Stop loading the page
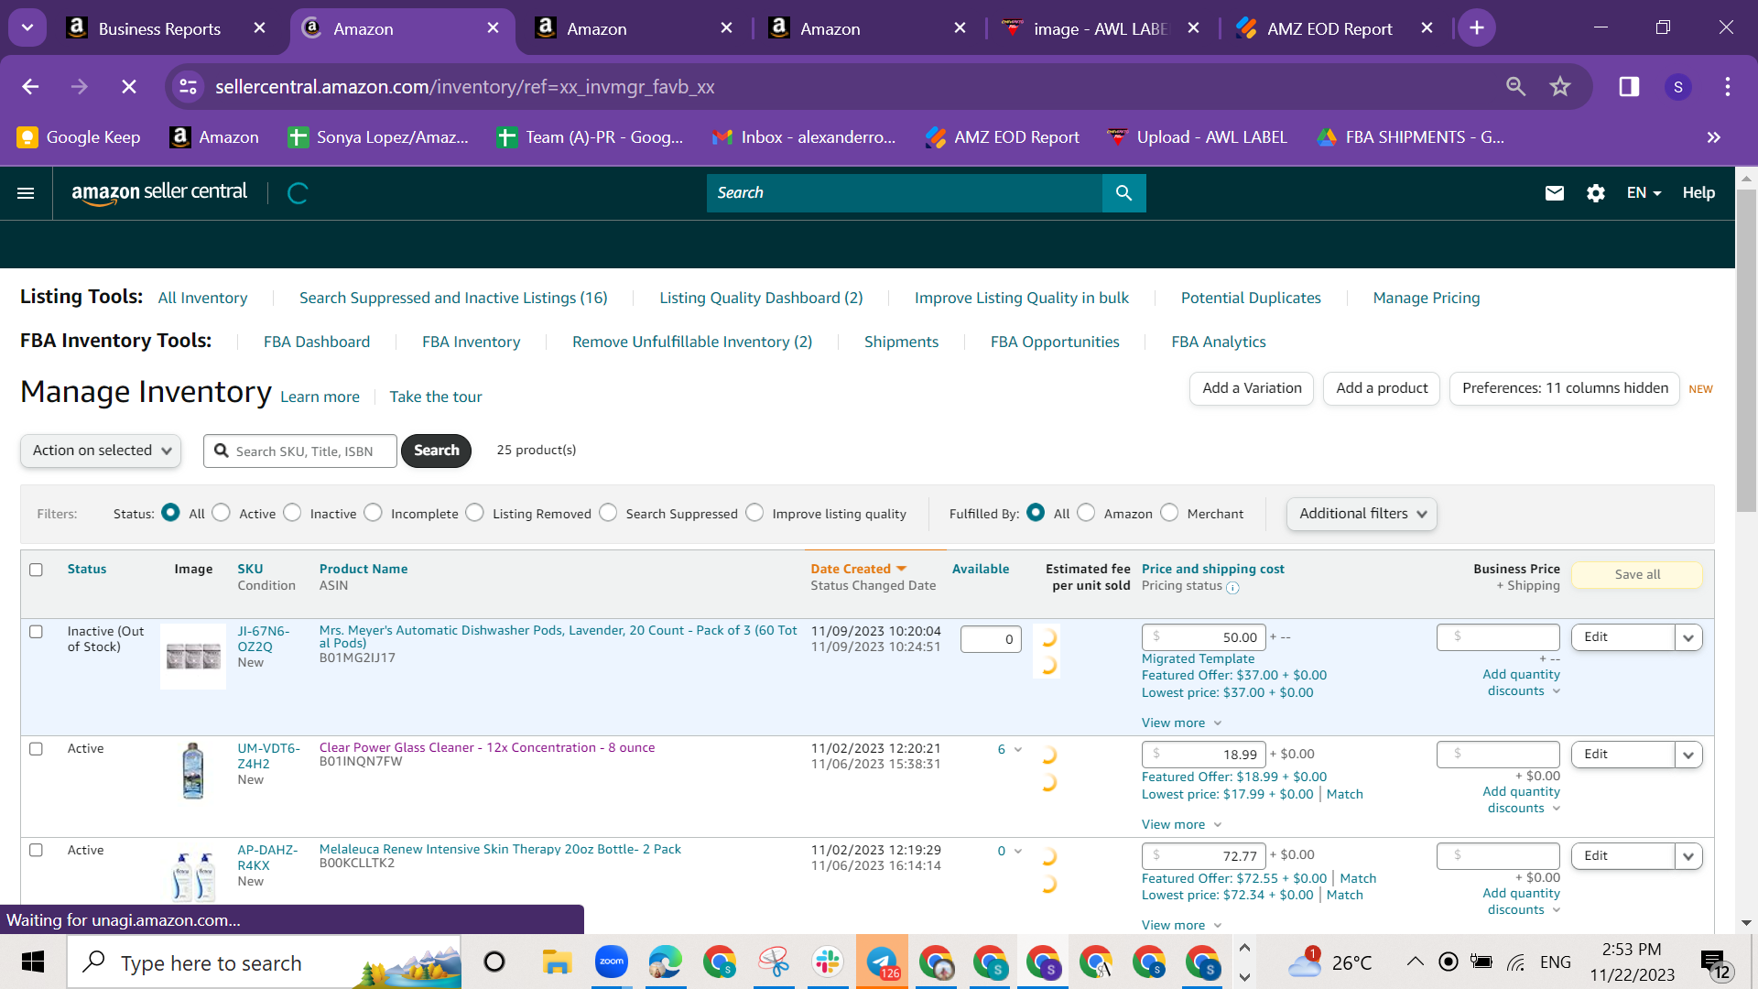Image resolution: width=1758 pixels, height=989 pixels. (x=129, y=87)
